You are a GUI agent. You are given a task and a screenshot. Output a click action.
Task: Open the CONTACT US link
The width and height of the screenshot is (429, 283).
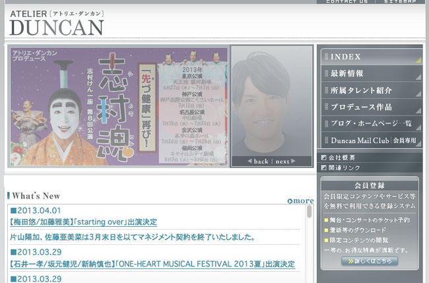346,1
